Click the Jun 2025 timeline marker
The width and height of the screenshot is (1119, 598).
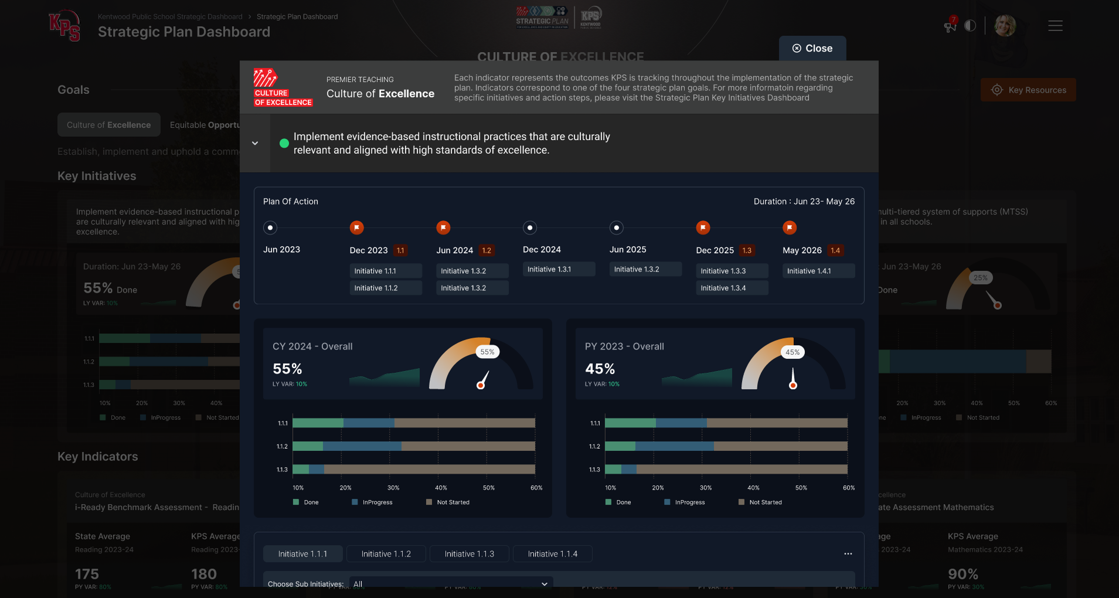[617, 227]
